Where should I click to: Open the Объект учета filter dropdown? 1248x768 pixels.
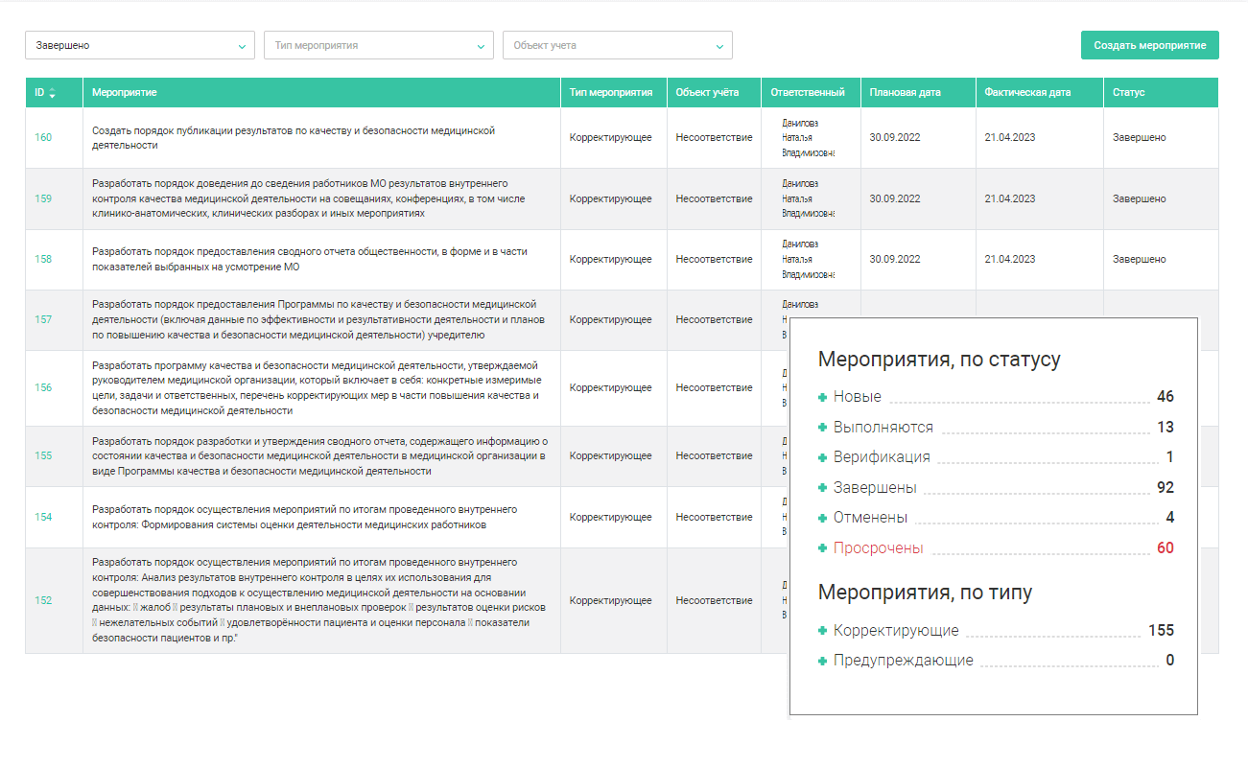click(x=618, y=45)
